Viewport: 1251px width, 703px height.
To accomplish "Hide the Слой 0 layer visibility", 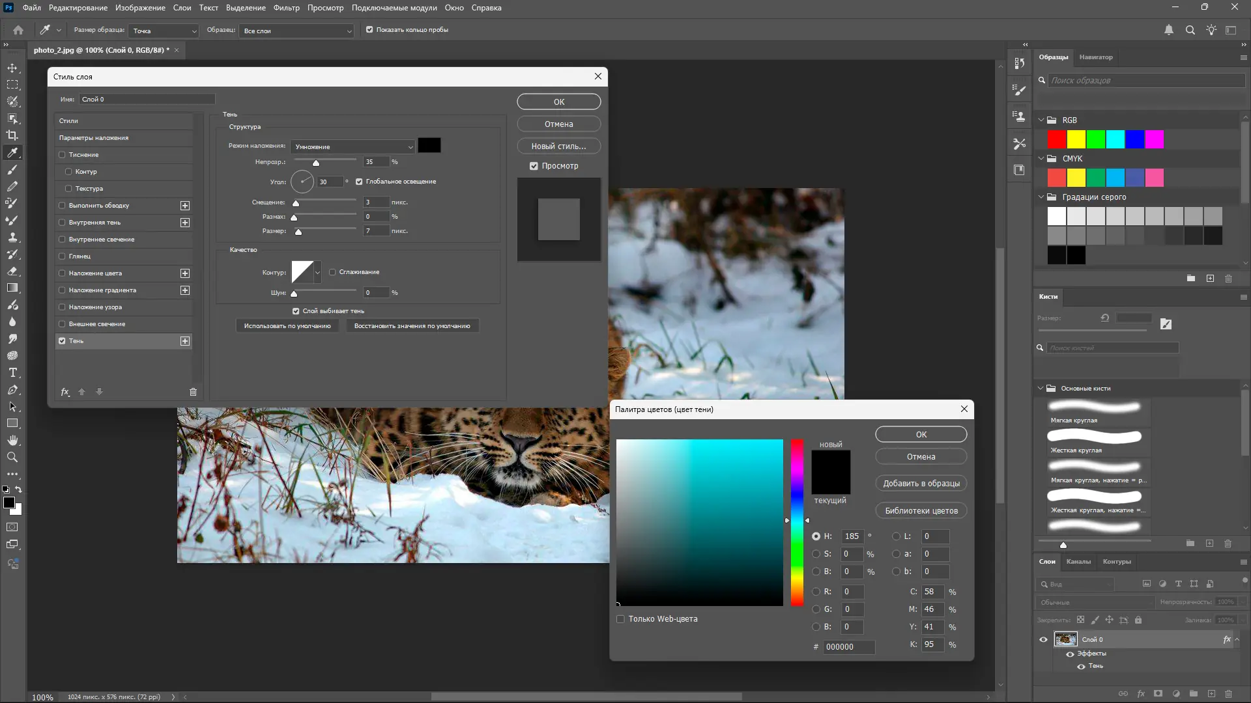I will click(x=1043, y=639).
